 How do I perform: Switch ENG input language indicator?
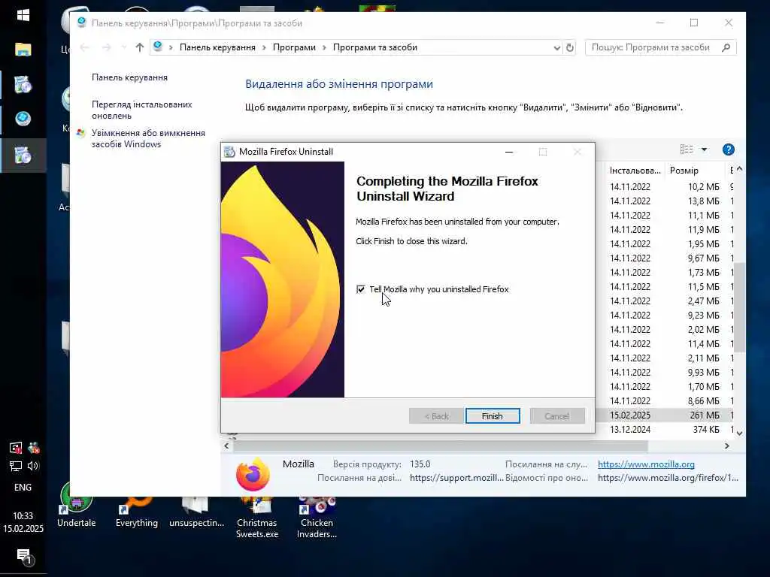click(23, 487)
